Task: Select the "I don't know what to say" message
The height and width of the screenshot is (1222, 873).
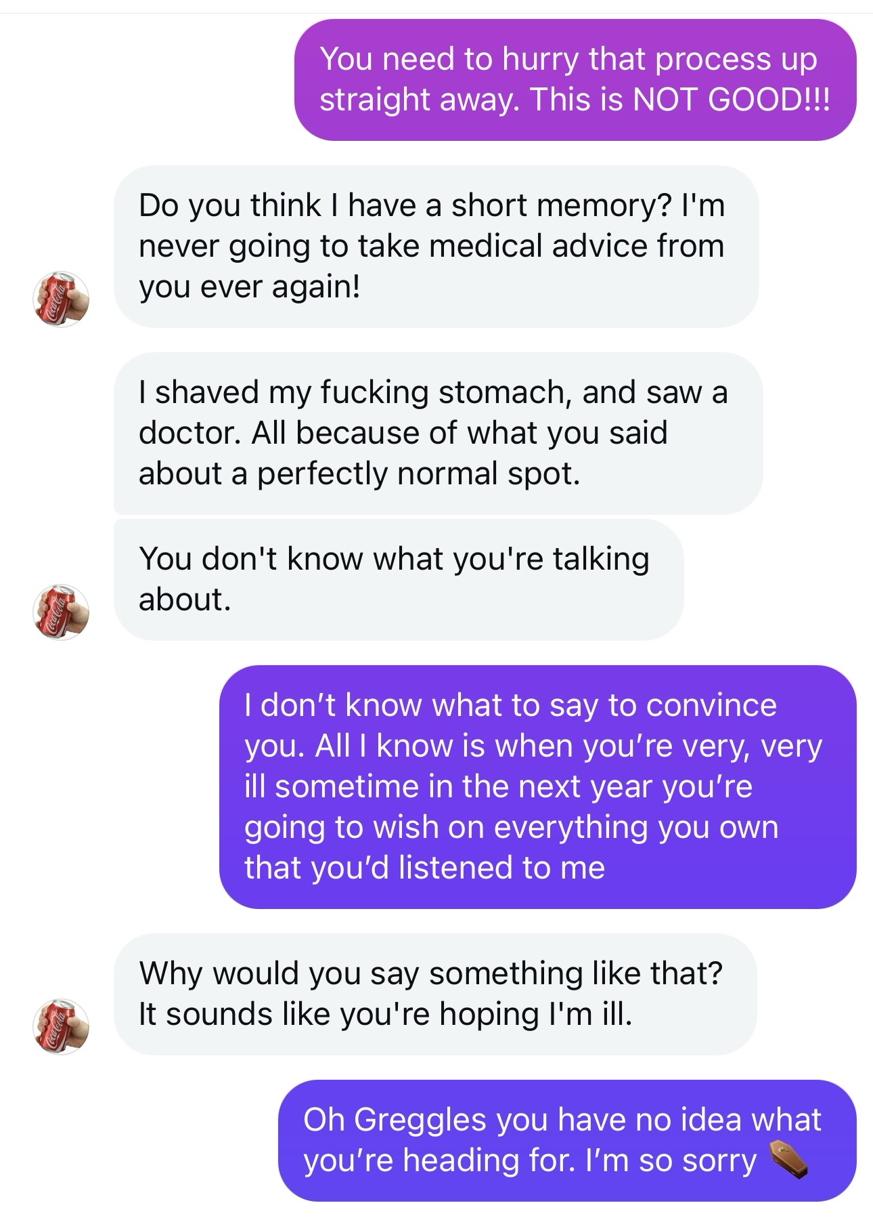Action: [537, 786]
